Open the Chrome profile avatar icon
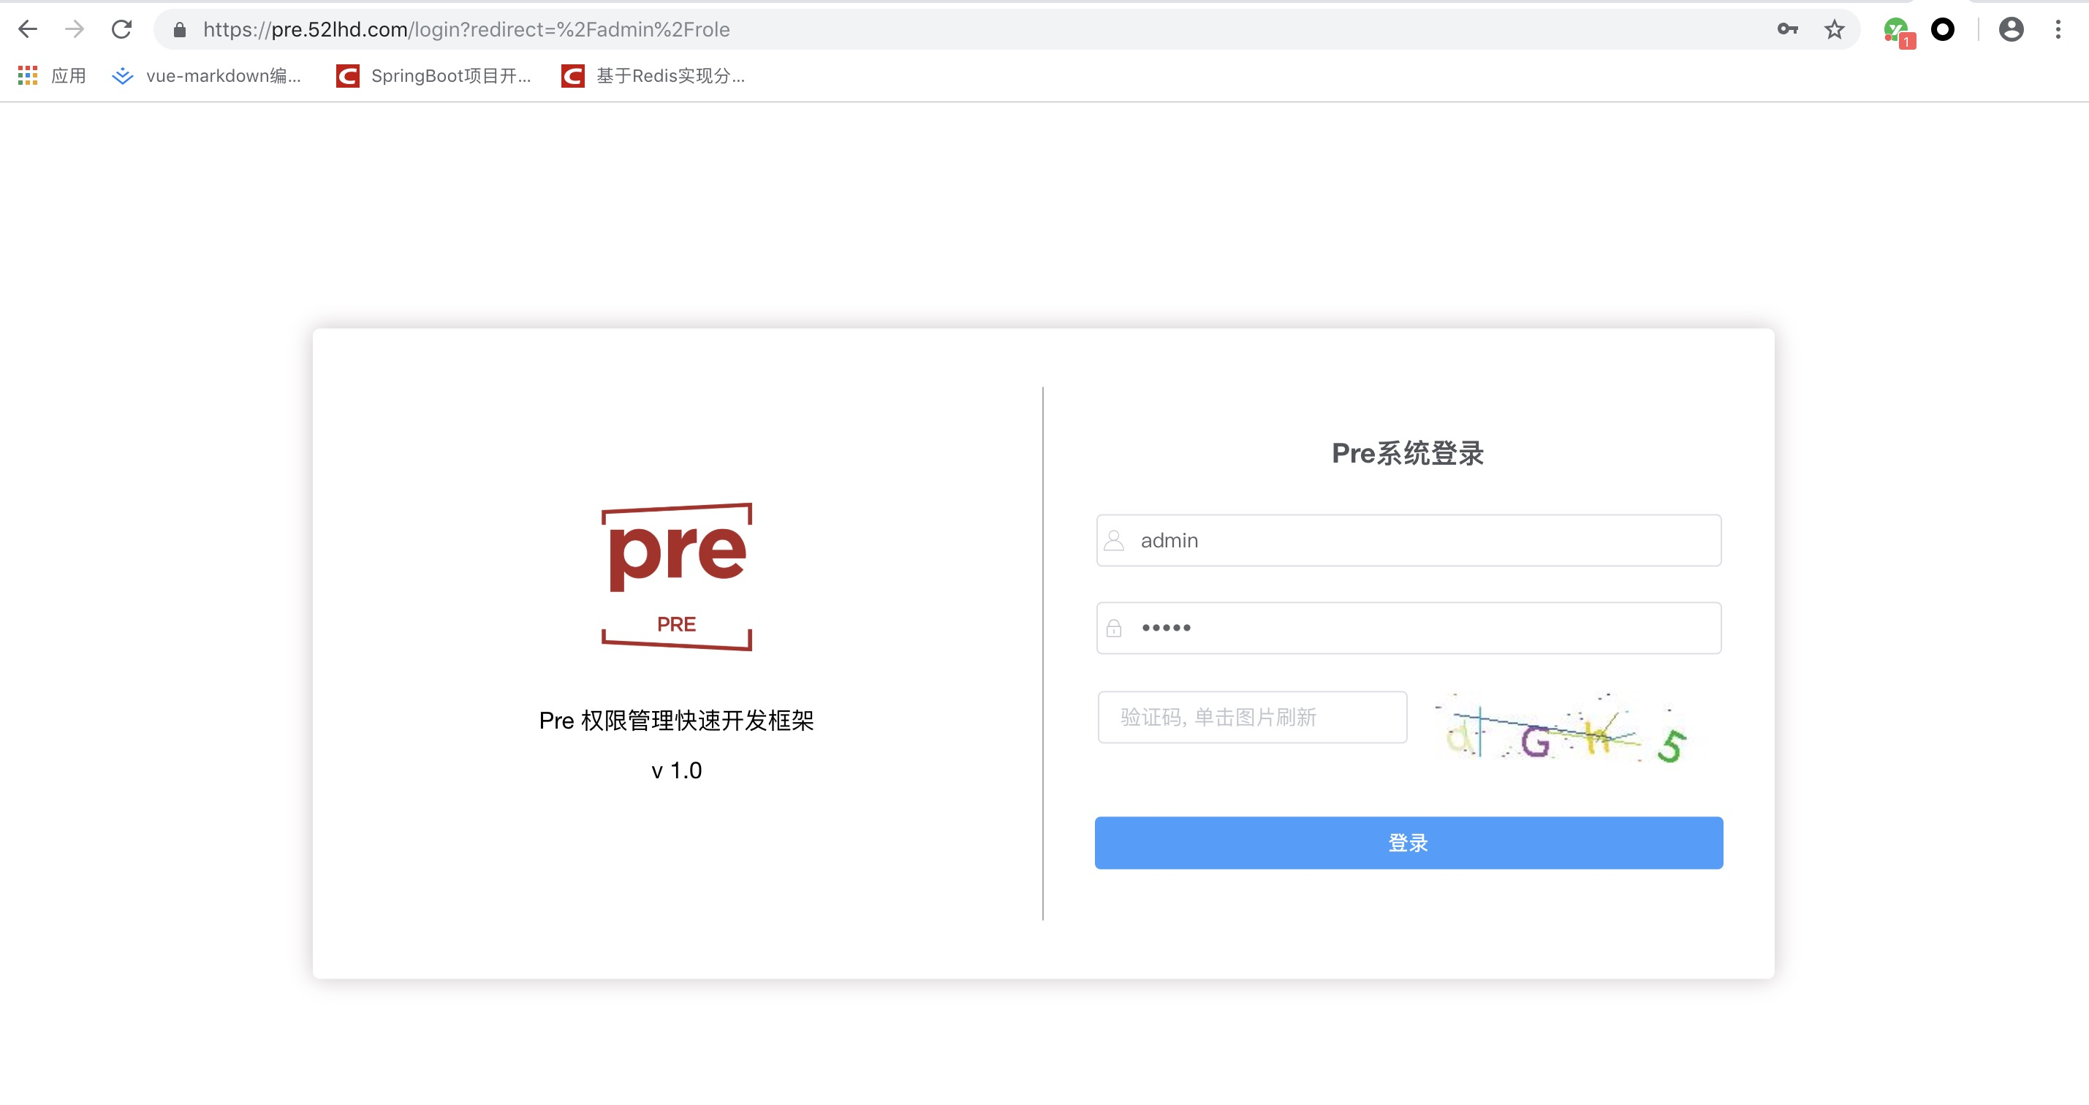Screen dimensions: 2089x1105 2011,29
